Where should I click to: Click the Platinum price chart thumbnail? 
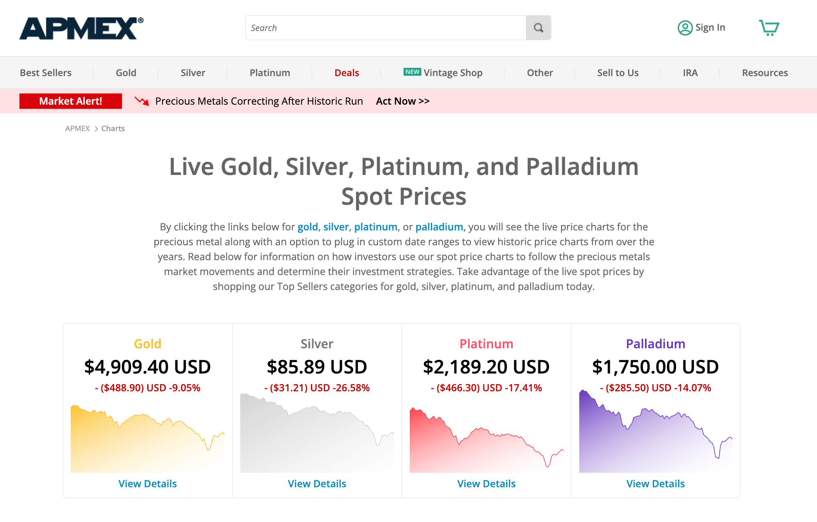point(486,438)
